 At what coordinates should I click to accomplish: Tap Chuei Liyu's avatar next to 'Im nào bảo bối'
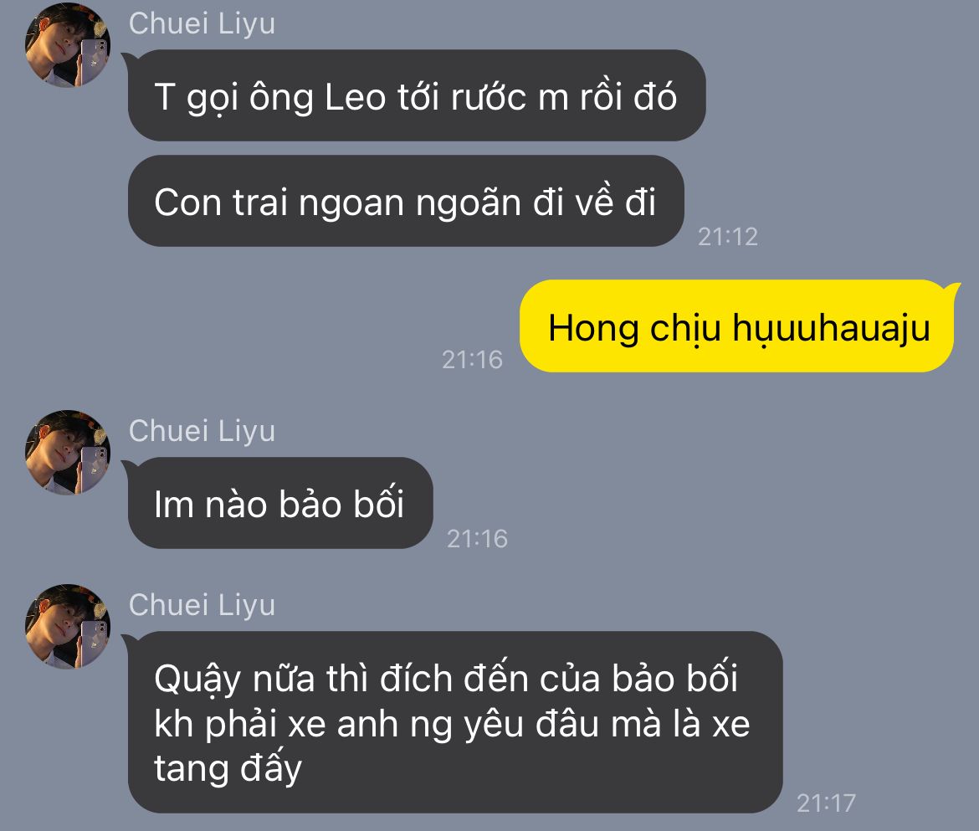[68, 452]
